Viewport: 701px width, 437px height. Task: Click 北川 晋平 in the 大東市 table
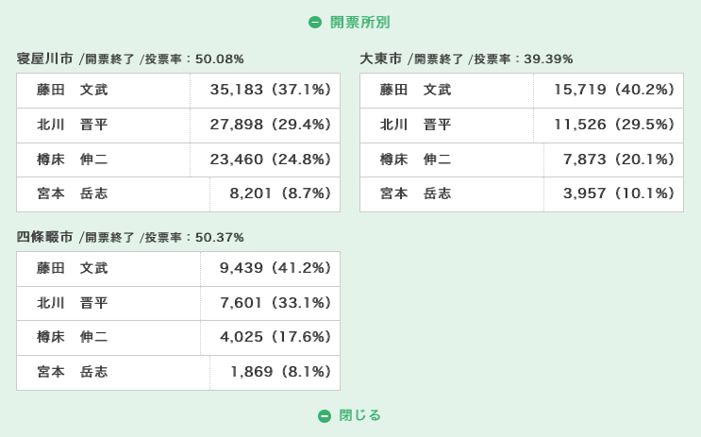pos(416,125)
